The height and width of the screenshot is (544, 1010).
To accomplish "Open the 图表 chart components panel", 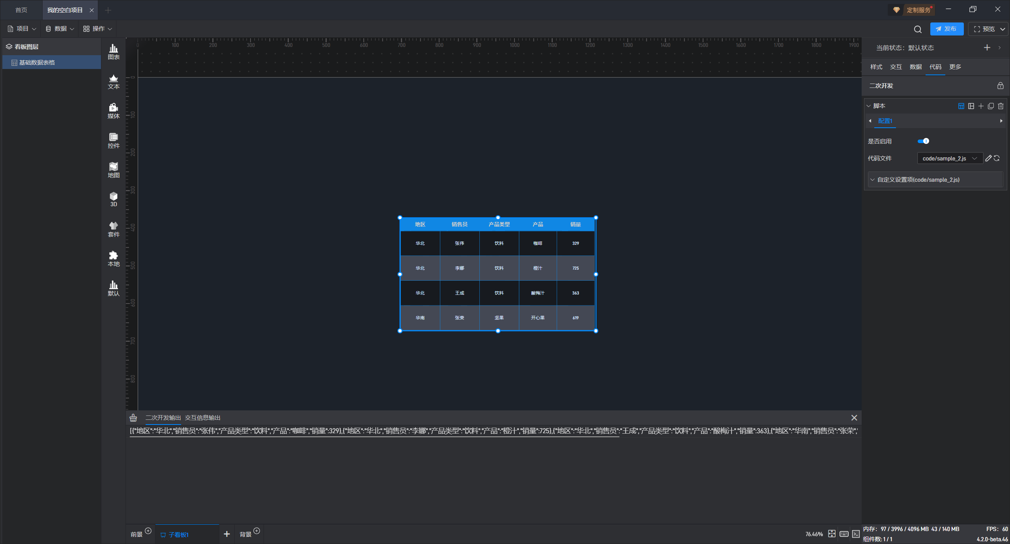I will pyautogui.click(x=114, y=52).
